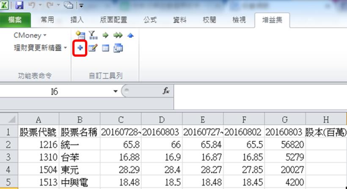Switch to the 常用 ribbon tab
The image size is (347, 189).
tap(47, 20)
